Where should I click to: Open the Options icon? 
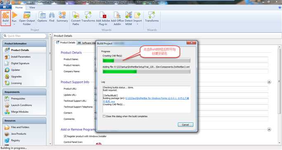(42, 15)
